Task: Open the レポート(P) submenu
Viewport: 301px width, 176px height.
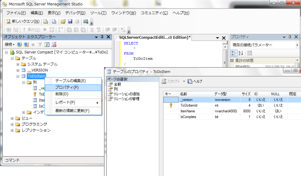Action: tap(73, 102)
